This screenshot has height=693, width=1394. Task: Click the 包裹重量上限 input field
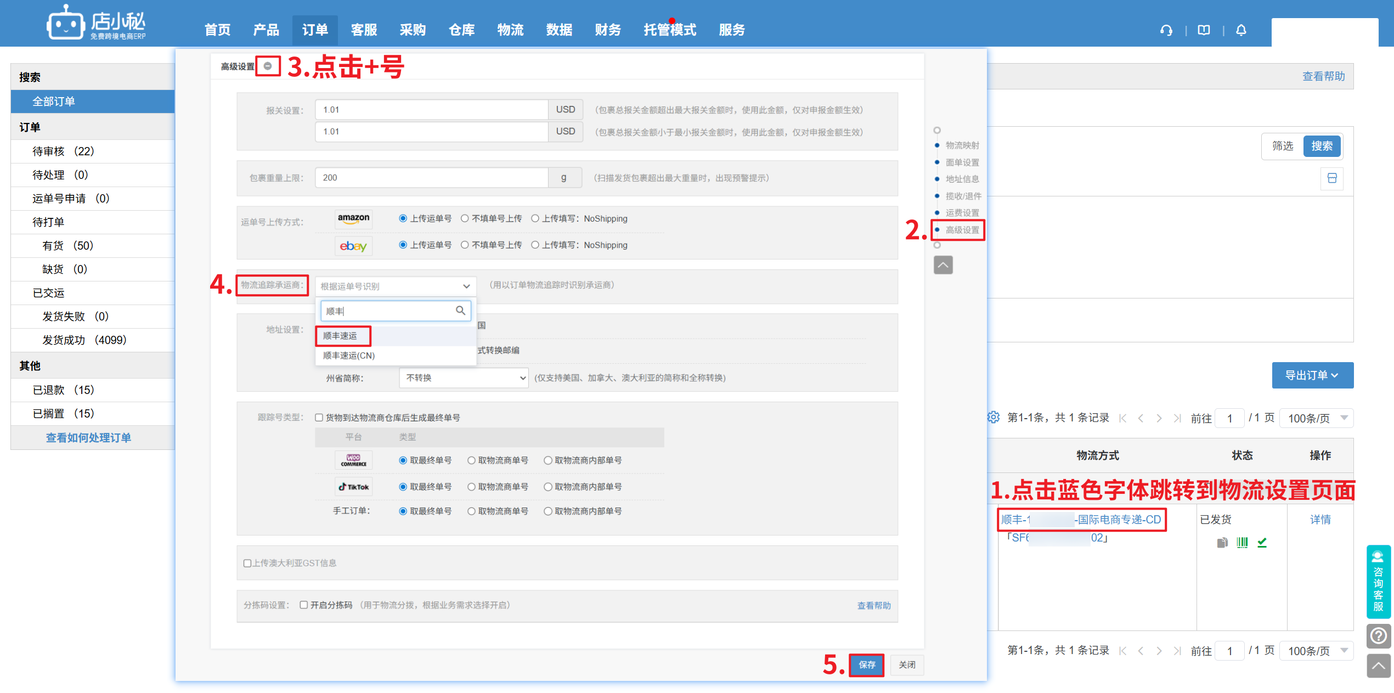click(x=431, y=178)
